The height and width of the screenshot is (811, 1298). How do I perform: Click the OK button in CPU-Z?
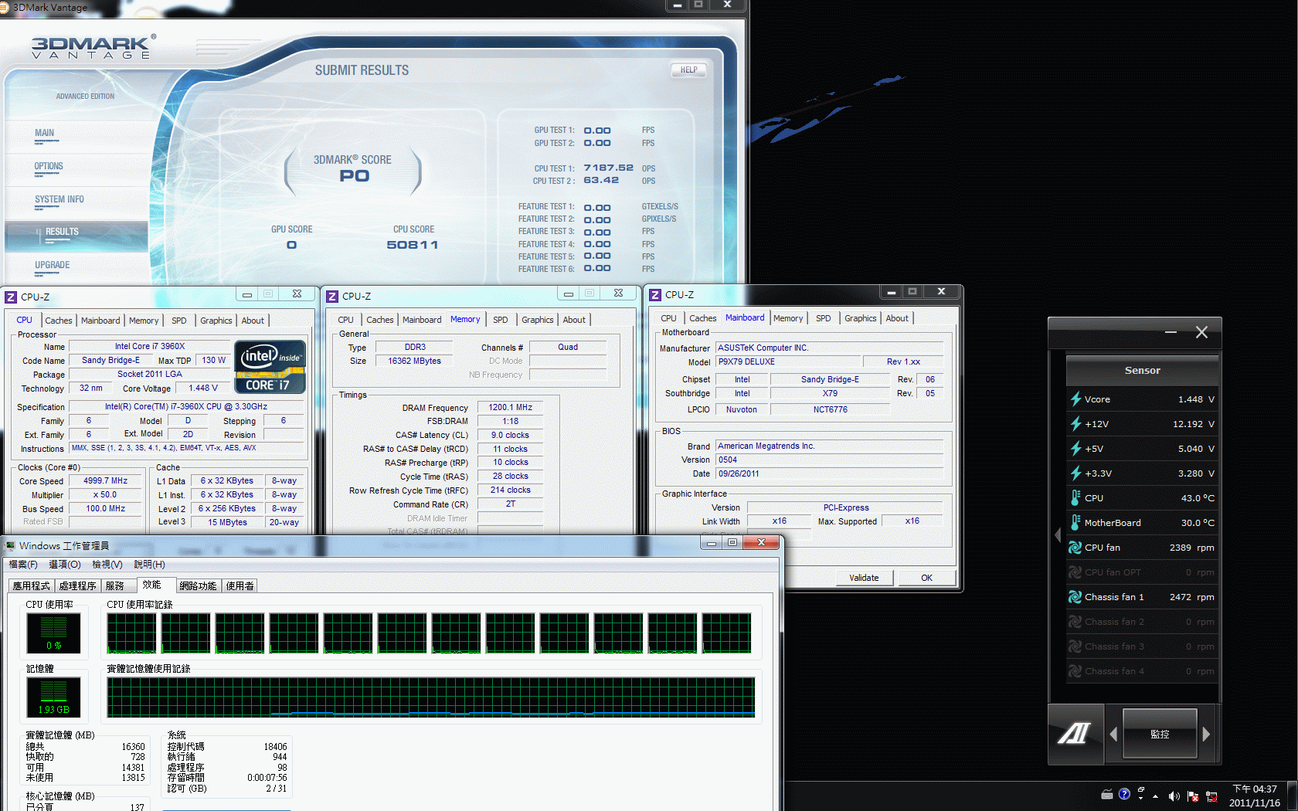926,578
